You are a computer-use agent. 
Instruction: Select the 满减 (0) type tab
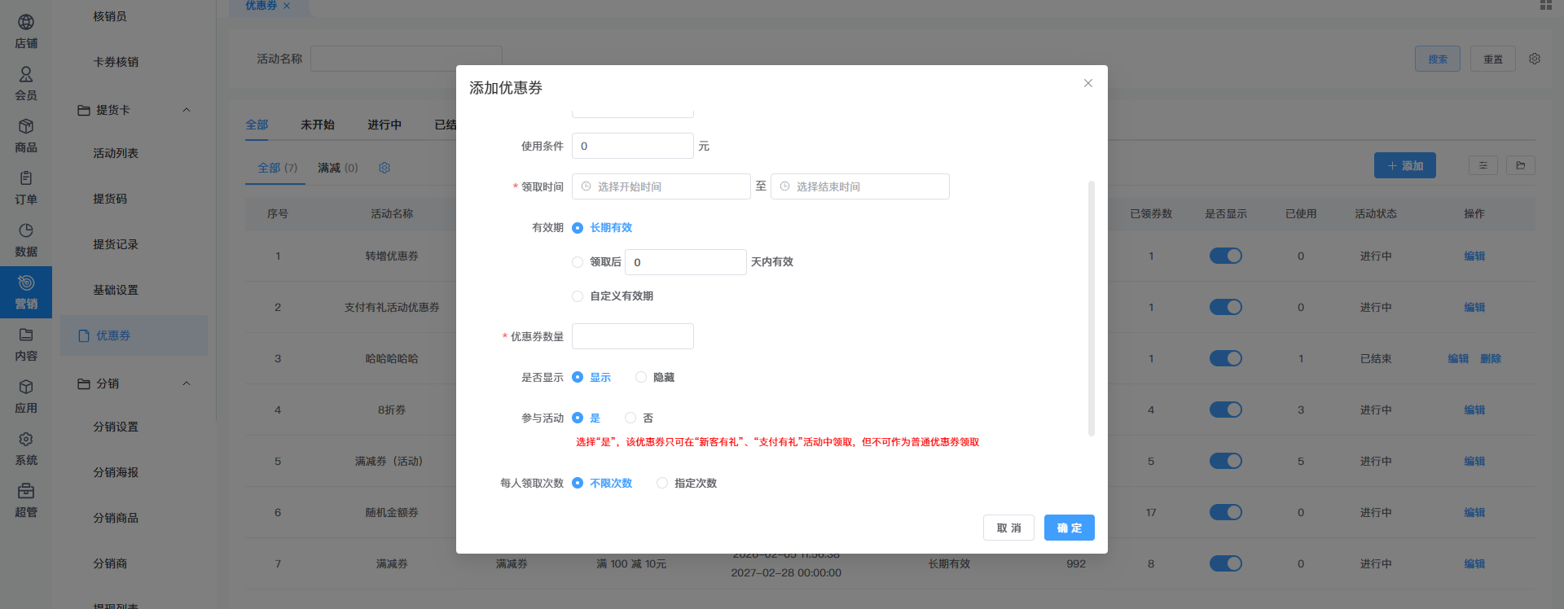[338, 168]
